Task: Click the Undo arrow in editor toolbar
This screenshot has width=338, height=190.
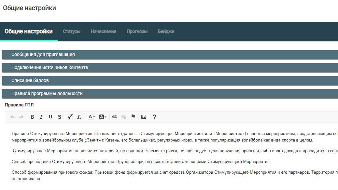Action: pyautogui.click(x=13, y=117)
